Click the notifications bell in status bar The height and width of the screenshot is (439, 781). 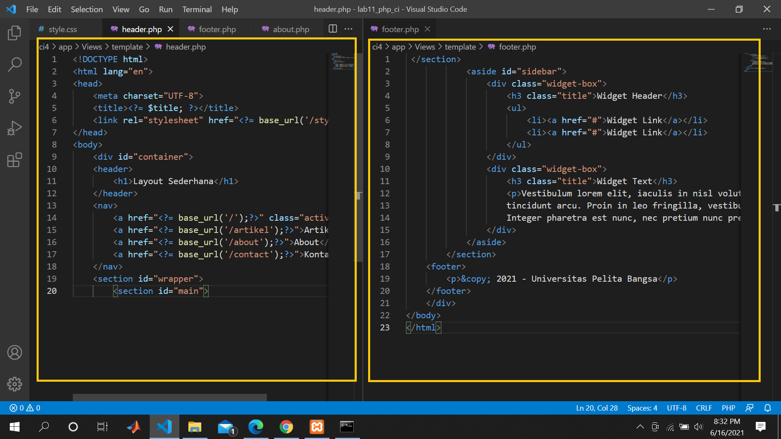[x=768, y=408]
